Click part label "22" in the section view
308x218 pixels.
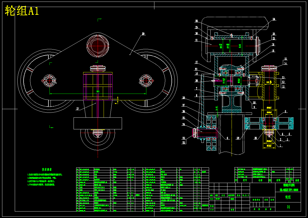274,39
